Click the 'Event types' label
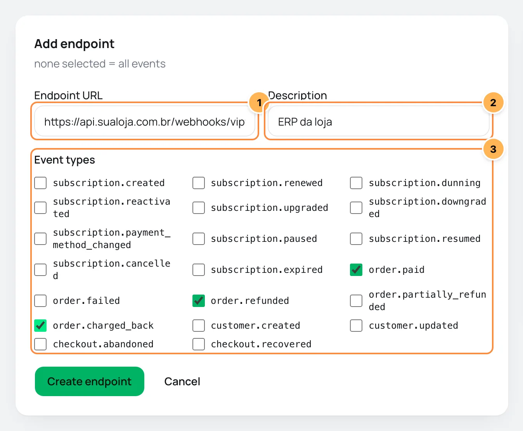The width and height of the screenshot is (523, 431). 64,160
